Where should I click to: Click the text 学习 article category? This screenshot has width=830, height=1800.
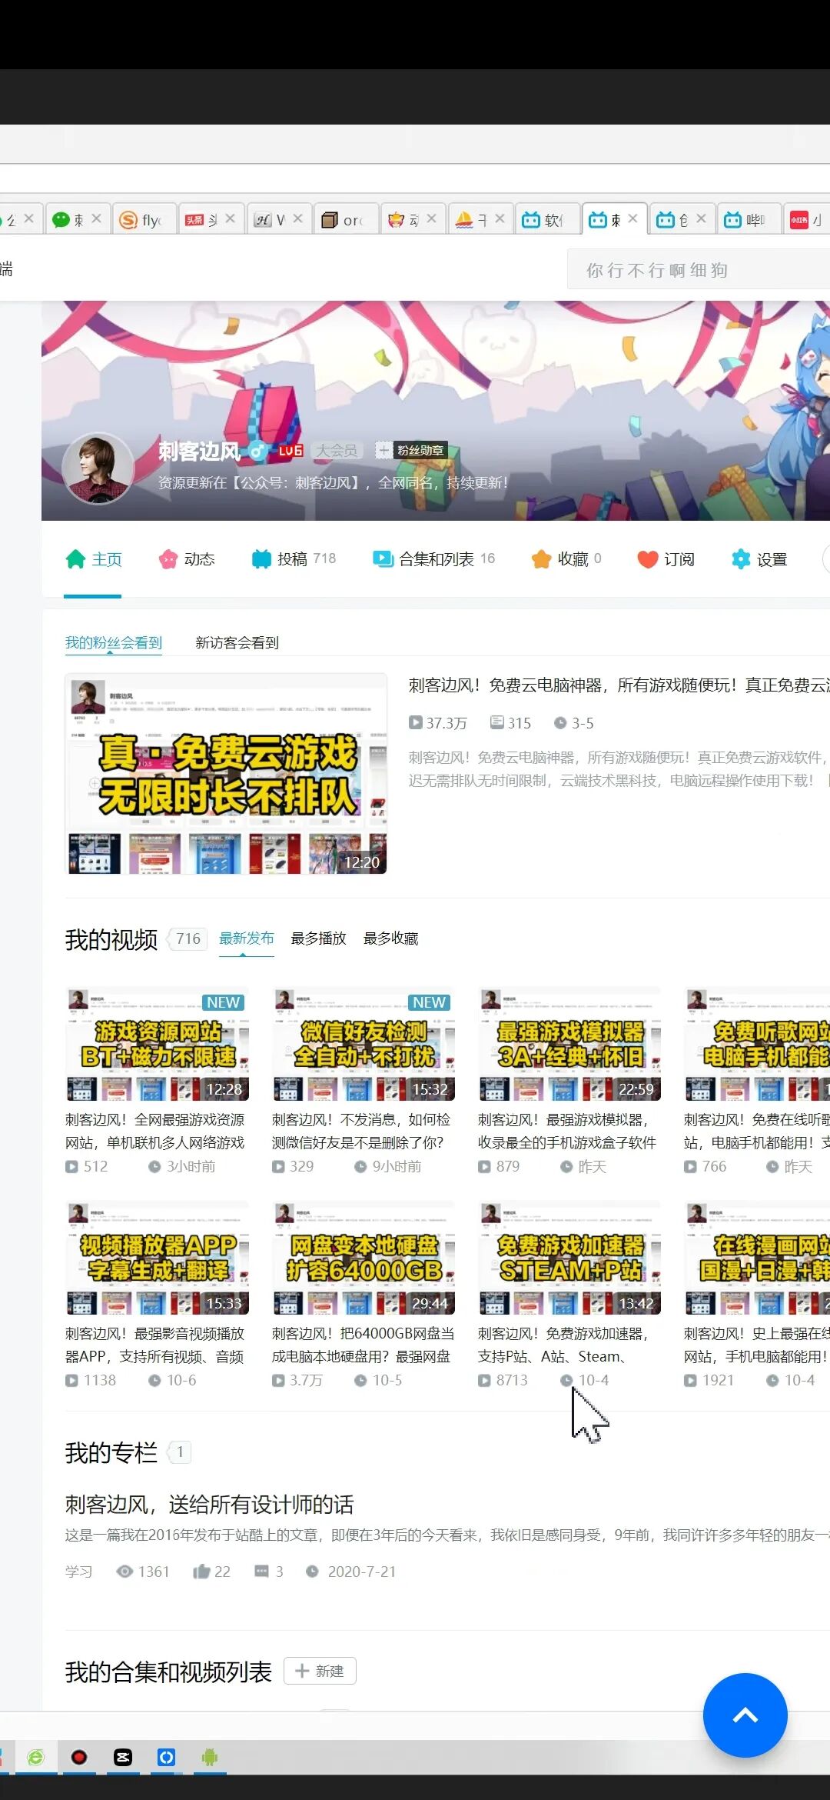(78, 1572)
